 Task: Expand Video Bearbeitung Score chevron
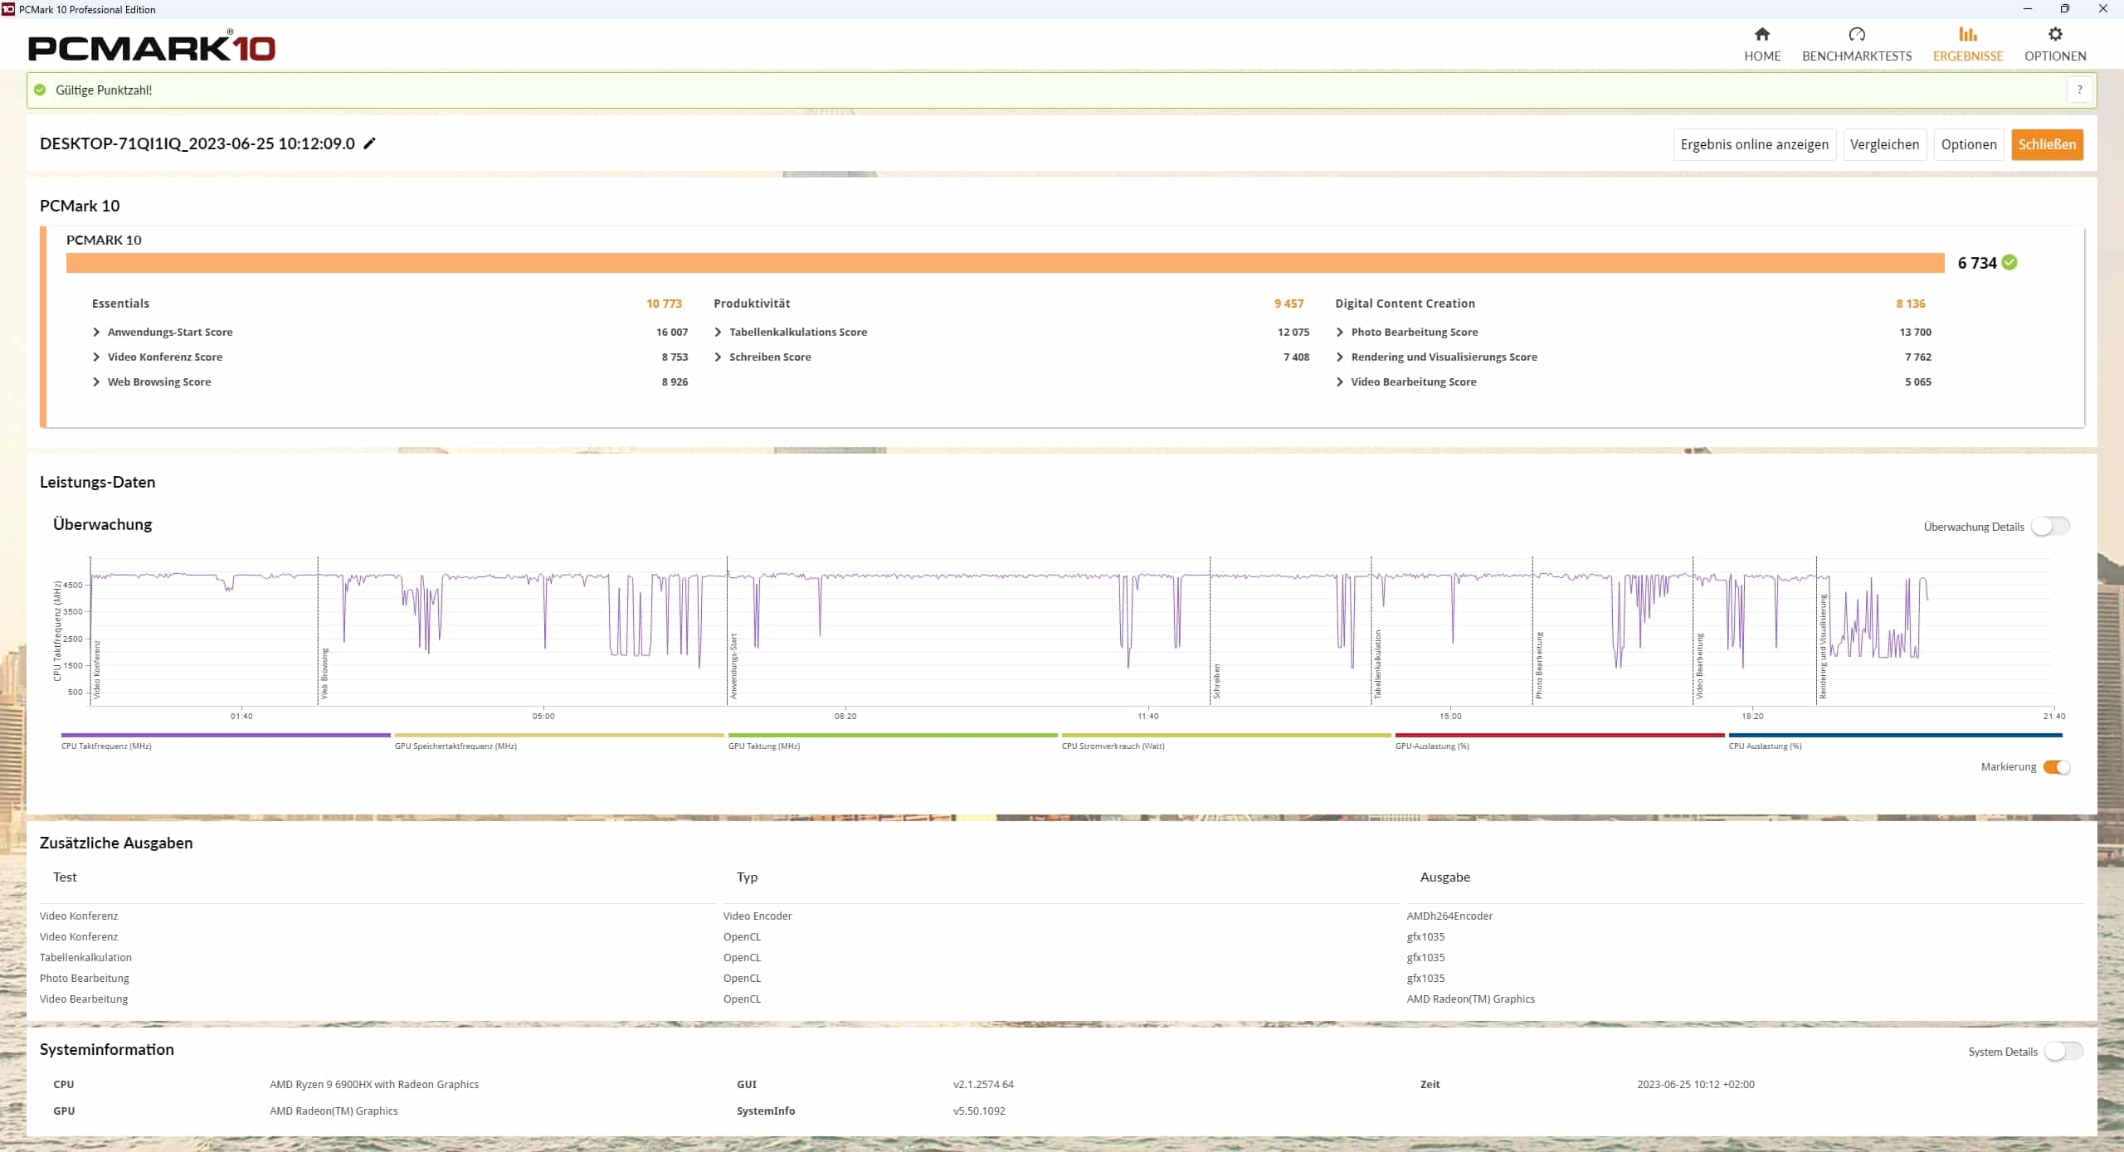(1339, 382)
